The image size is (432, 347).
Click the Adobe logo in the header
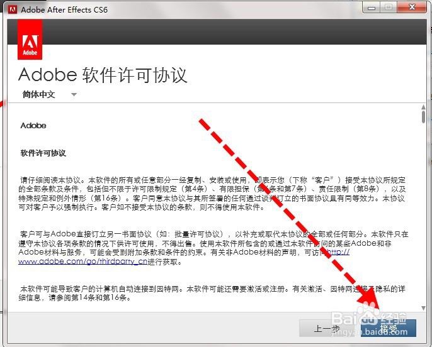click(x=30, y=40)
